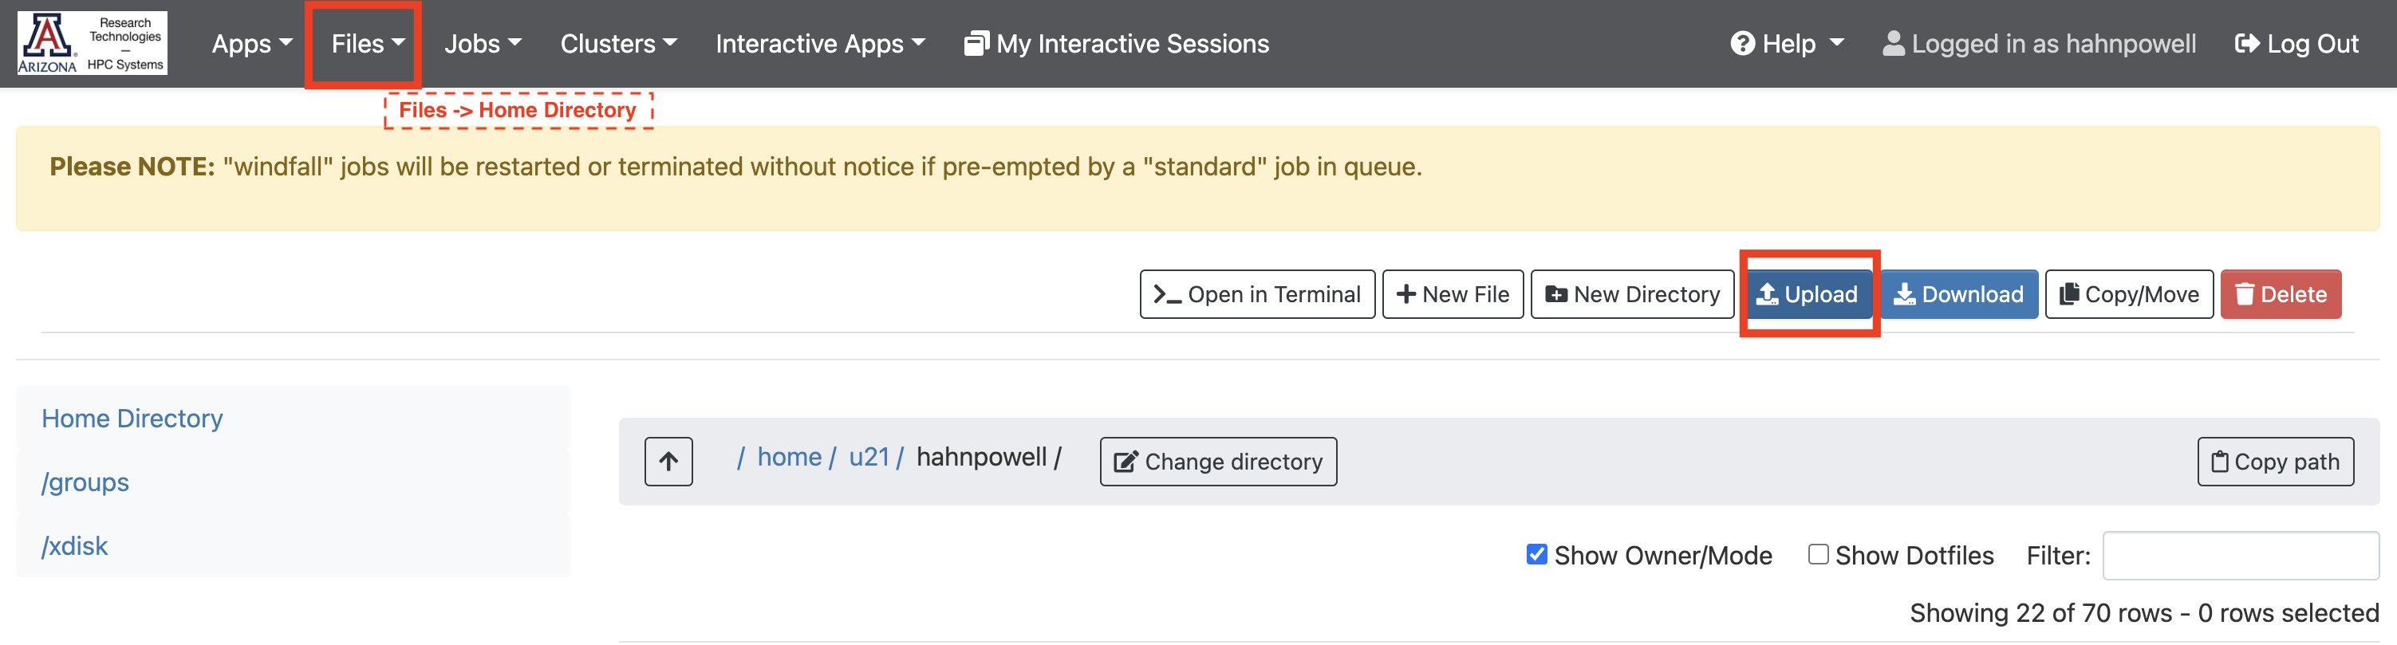Click the Upload button

[1808, 295]
